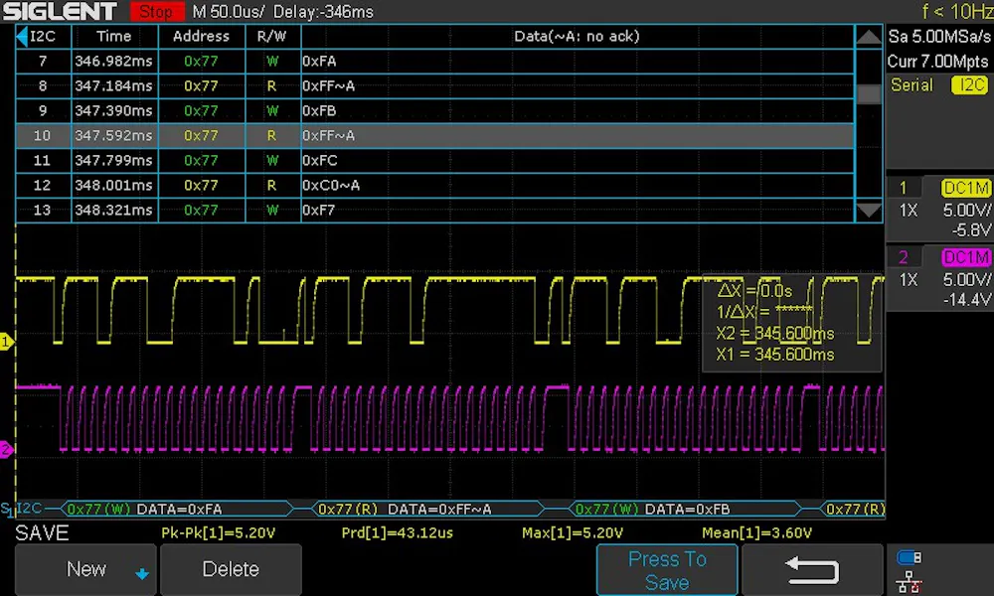Click the I2C list scrollbar thumb

pos(869,94)
